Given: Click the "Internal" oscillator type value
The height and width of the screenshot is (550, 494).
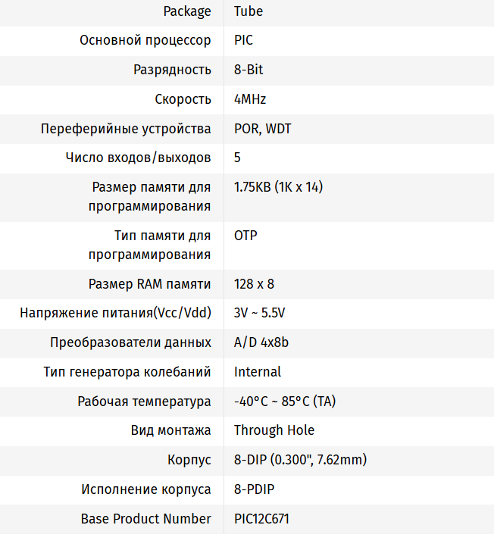Looking at the screenshot, I should click(x=258, y=372).
